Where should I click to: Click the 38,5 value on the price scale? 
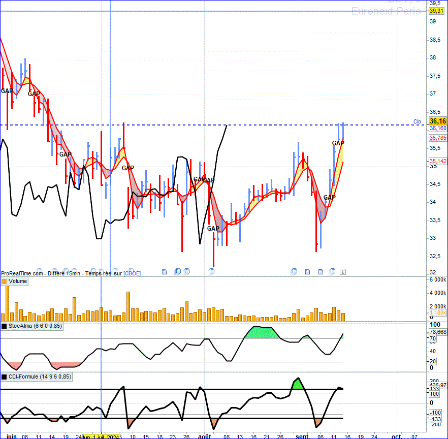[435, 40]
